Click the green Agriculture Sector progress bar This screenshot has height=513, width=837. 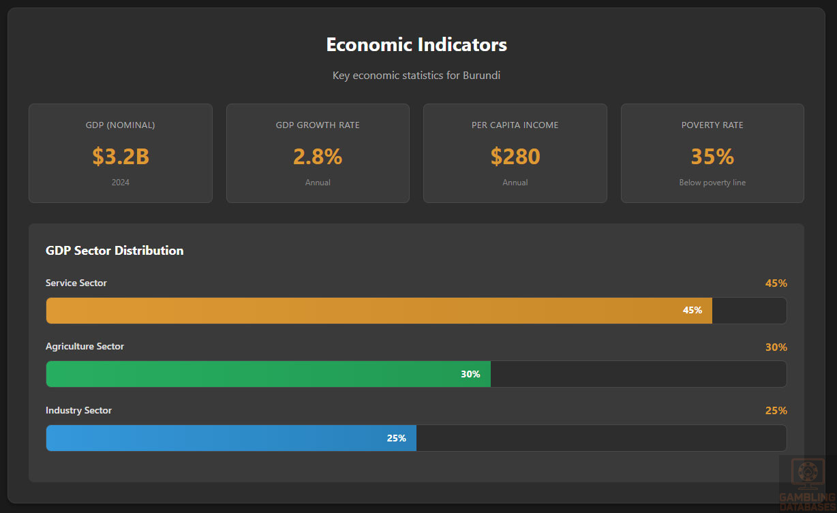[268, 374]
